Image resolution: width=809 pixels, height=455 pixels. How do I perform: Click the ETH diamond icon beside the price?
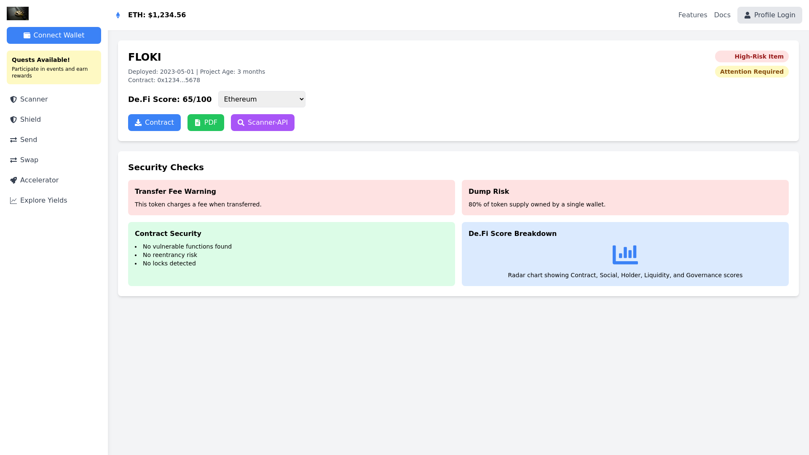(x=118, y=15)
